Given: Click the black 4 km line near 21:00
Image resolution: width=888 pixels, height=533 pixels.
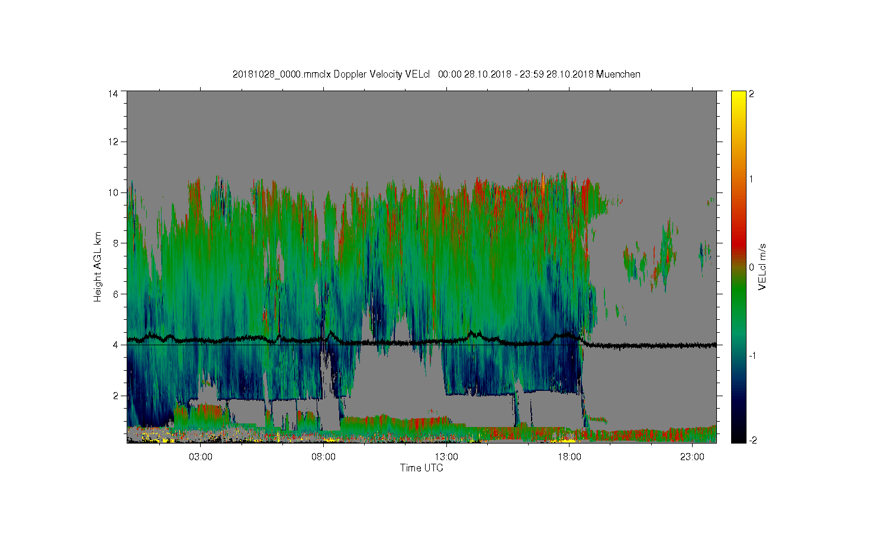Looking at the screenshot, I should tap(644, 345).
